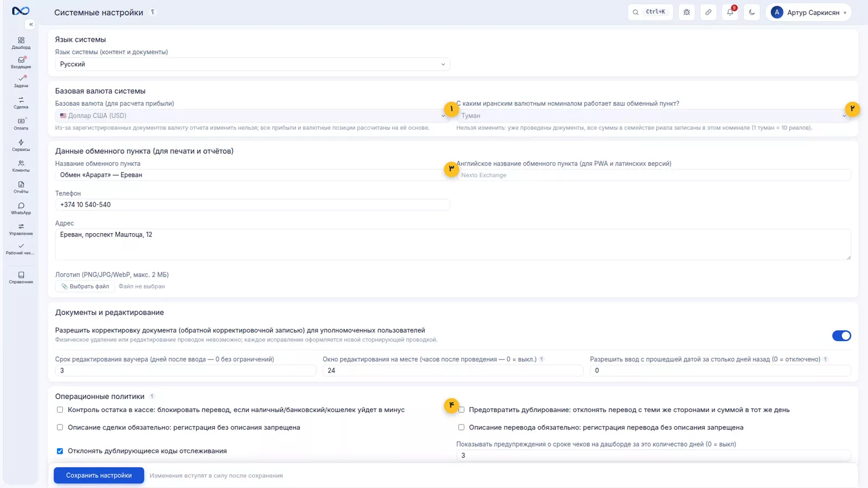Open Входящие in the sidebar
Image resolution: width=868 pixels, height=488 pixels.
click(x=21, y=62)
